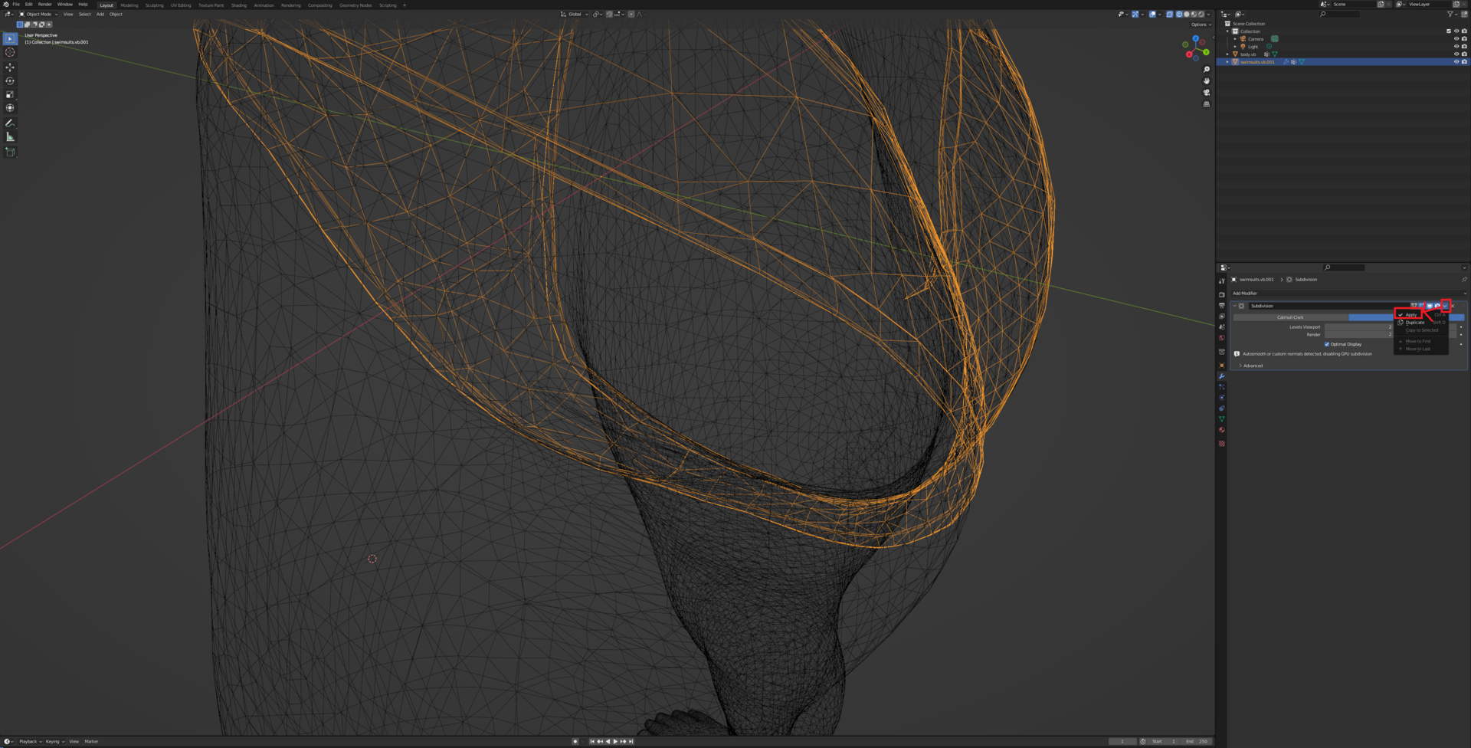Switch to the UV Editing workspace tab
Image resolution: width=1471 pixels, height=748 pixels.
pyautogui.click(x=181, y=5)
